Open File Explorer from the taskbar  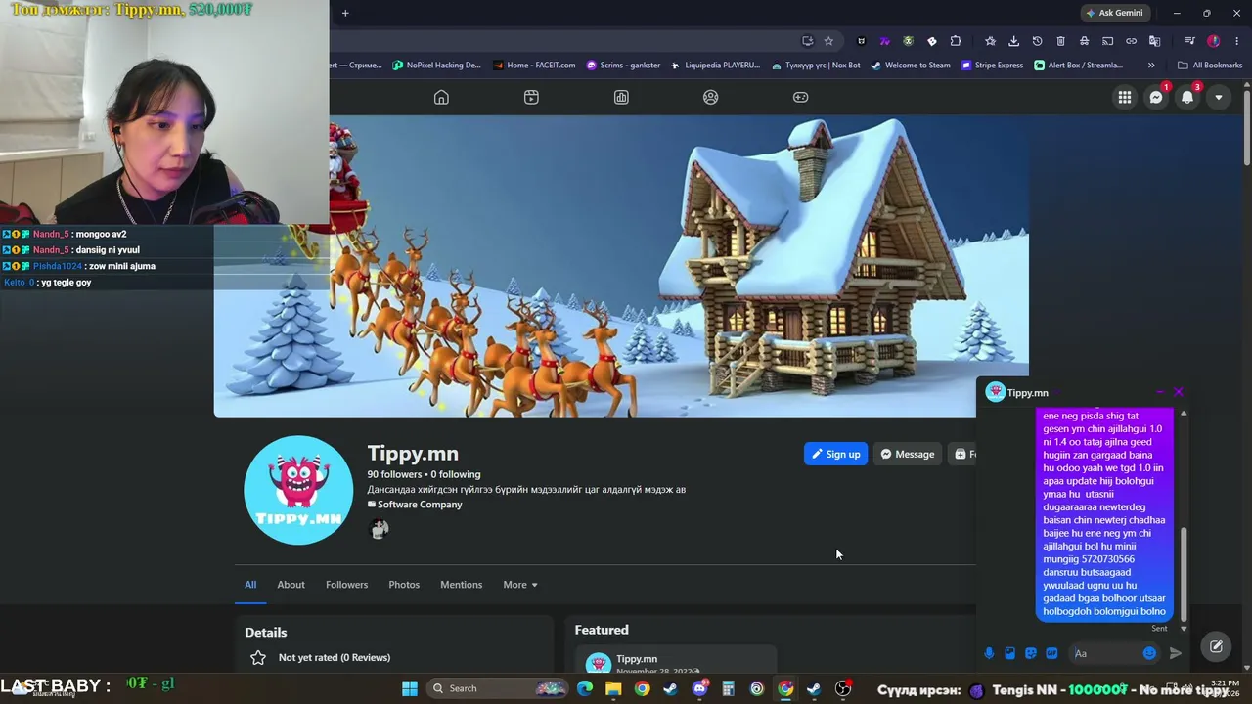(613, 688)
